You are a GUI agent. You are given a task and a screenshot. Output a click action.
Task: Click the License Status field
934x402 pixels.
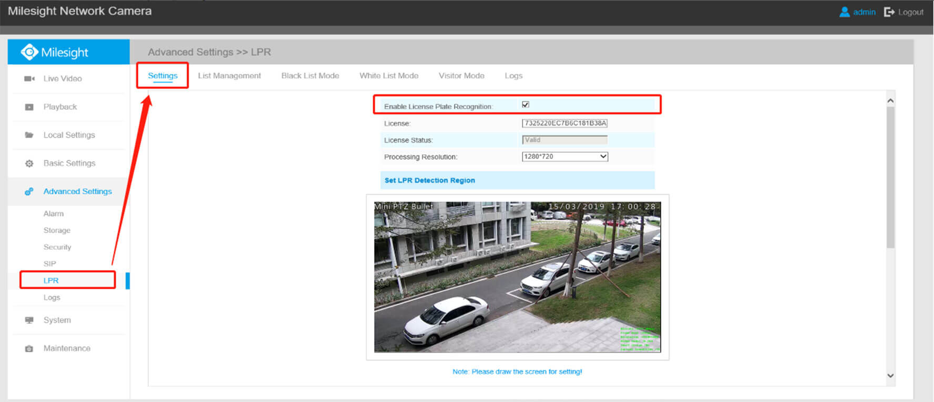(564, 140)
